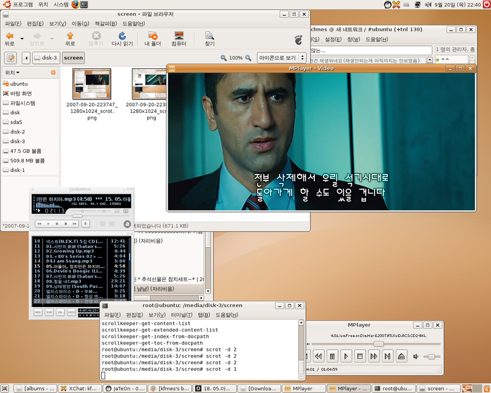491x393 pixels.
Task: Select the screen path button
Action: 73,58
